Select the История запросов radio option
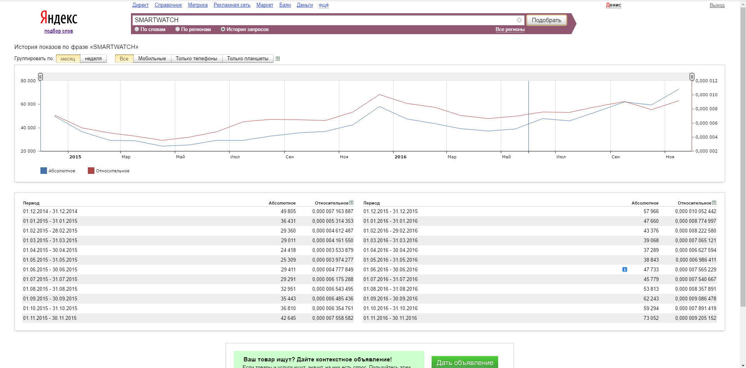This screenshot has height=368, width=746. point(223,29)
